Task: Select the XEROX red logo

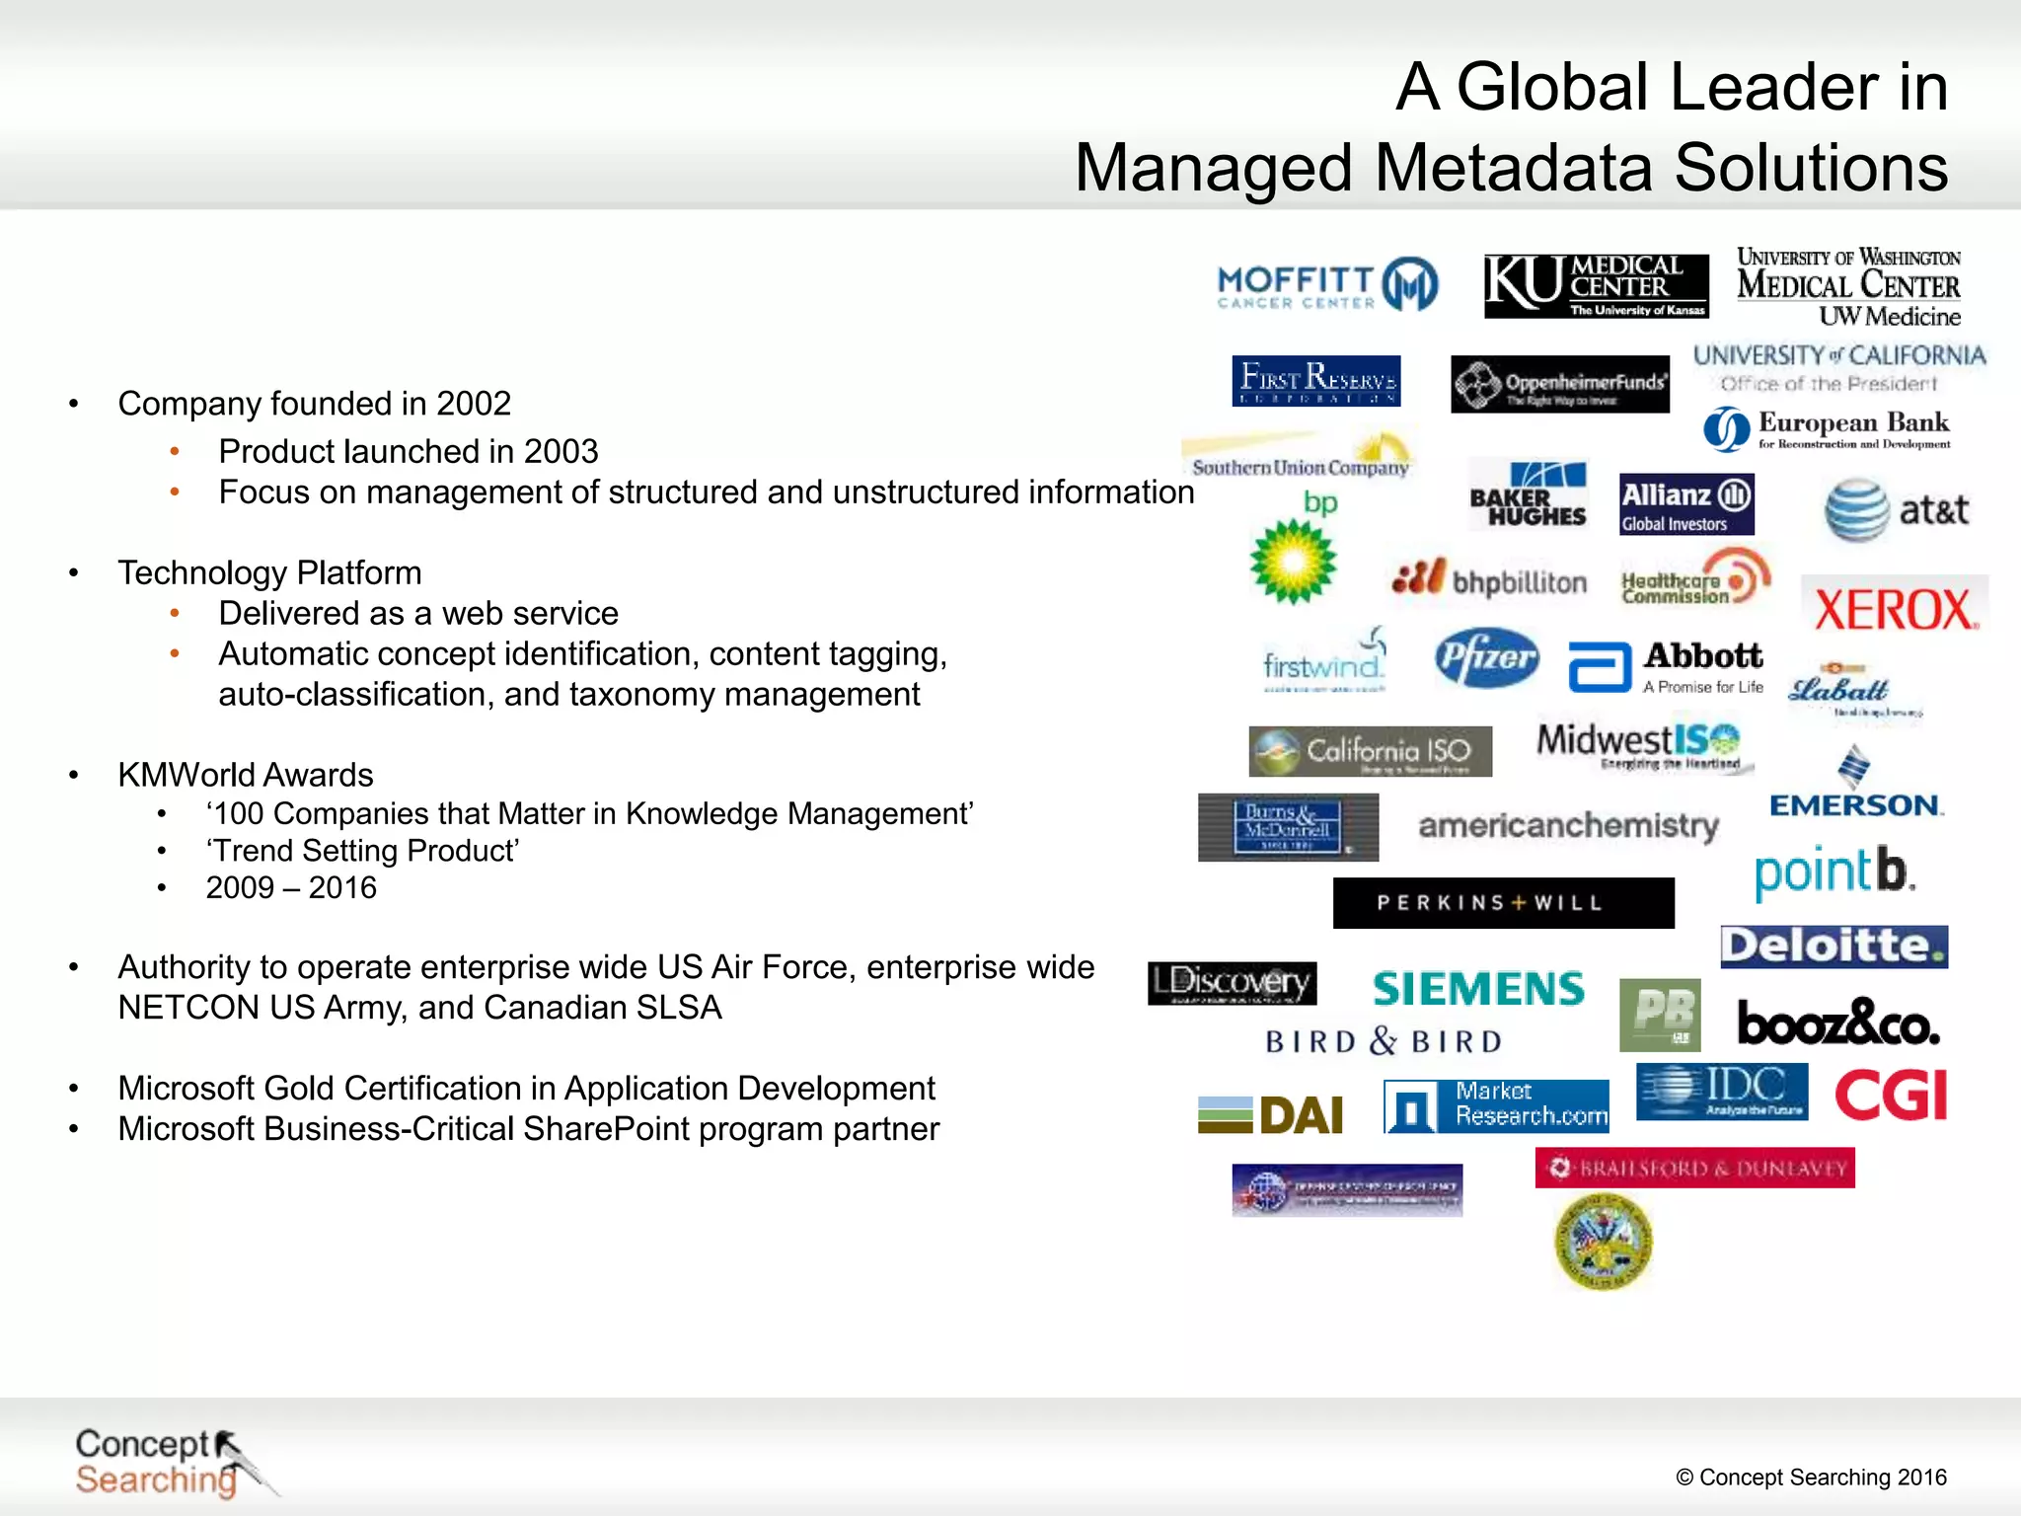Action: click(x=1895, y=608)
